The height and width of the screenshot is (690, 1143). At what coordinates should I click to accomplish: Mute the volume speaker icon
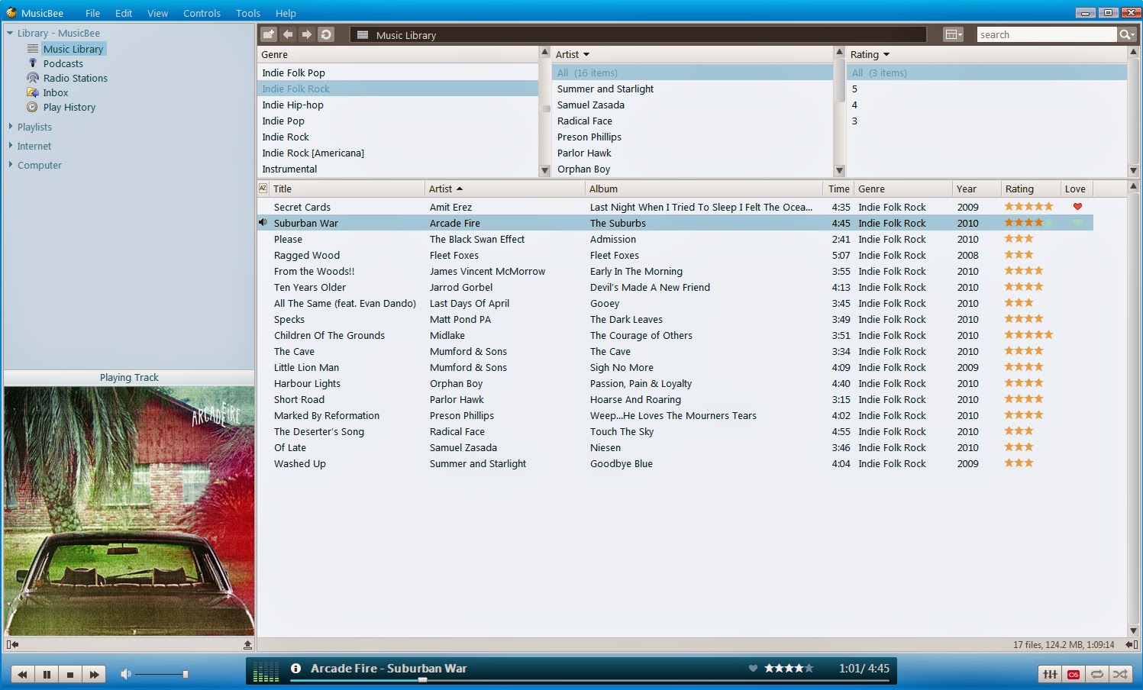coord(126,674)
